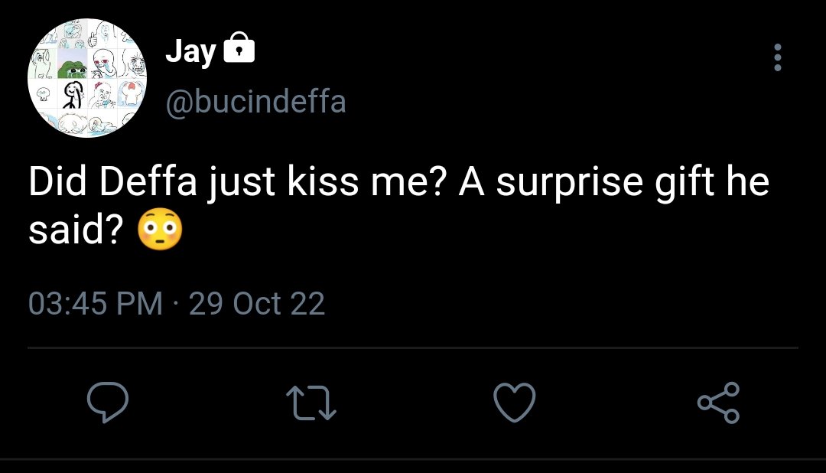Viewport: 826px width, 473px height.
Task: Retweet this post using the arrows icon
Action: coord(311,403)
